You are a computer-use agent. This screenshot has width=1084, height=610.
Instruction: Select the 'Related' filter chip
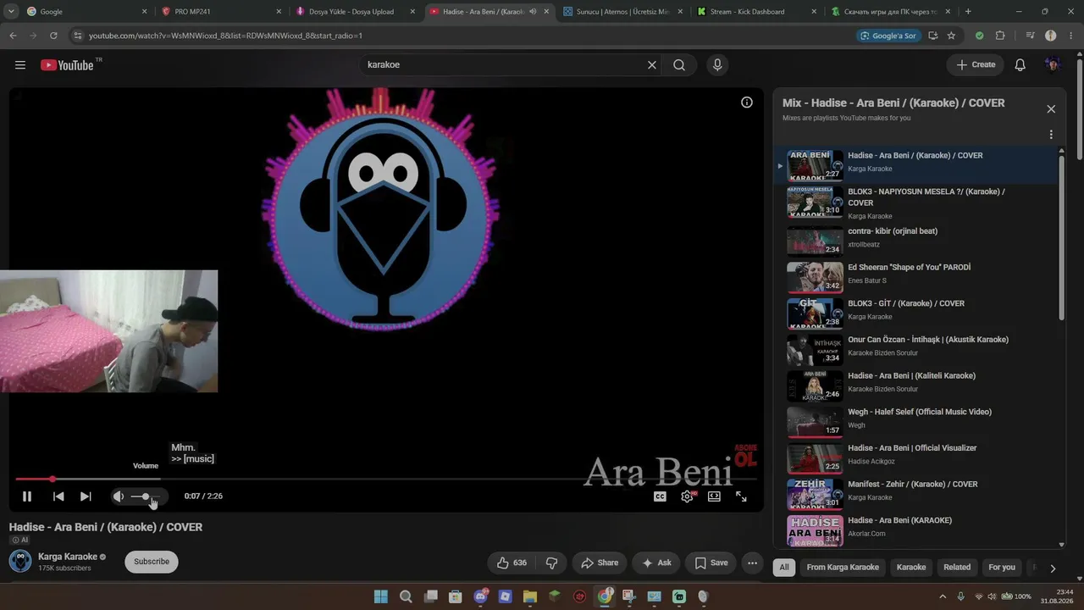957,568
